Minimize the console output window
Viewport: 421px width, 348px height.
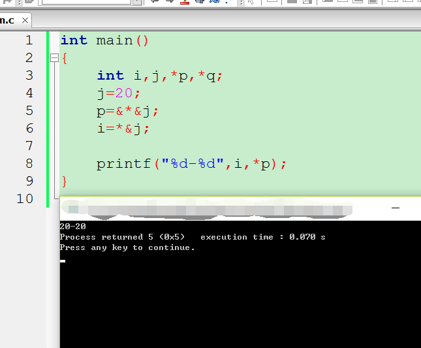[396, 208]
